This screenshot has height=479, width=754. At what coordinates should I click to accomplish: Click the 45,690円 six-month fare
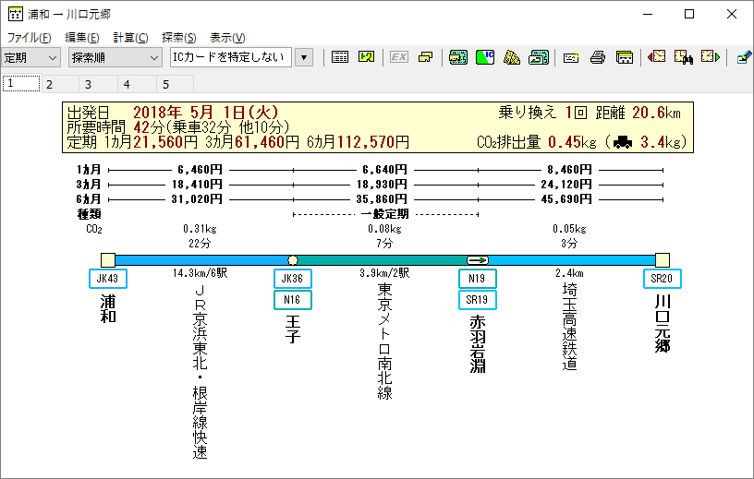point(566,199)
